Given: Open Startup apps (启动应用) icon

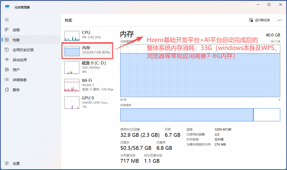Looking at the screenshot, I should (x=7, y=60).
